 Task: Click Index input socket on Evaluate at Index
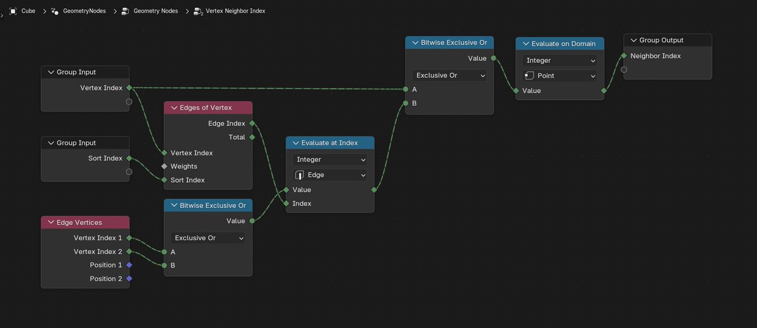[286, 203]
